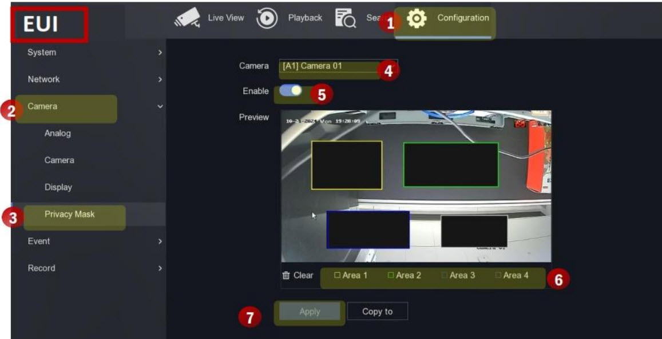Expand the System menu chevron
The height and width of the screenshot is (339, 662).
point(160,53)
